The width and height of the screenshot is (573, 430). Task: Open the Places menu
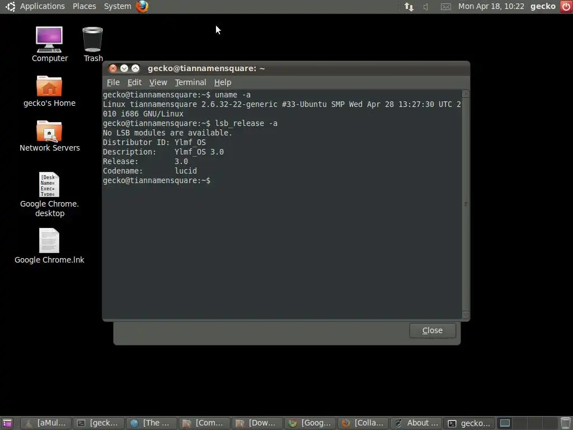84,6
